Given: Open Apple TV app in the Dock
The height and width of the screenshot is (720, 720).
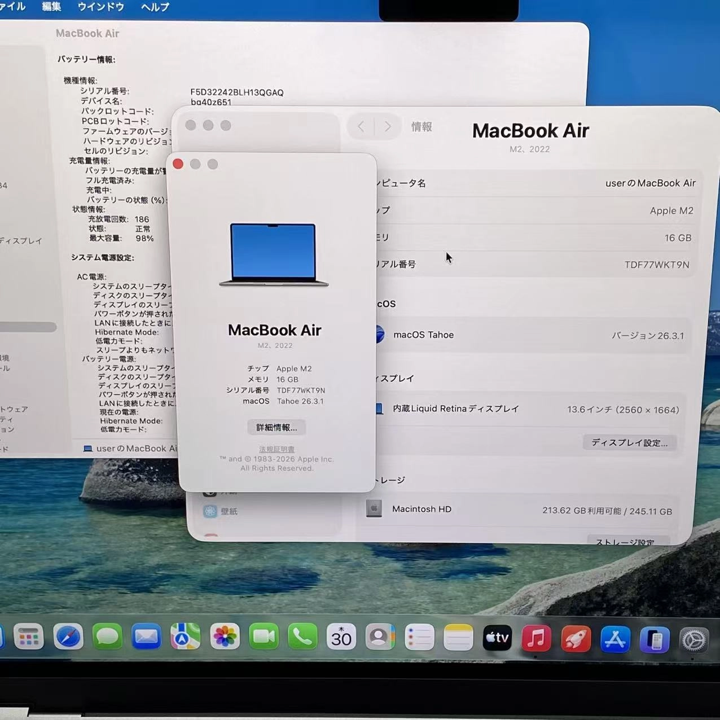Looking at the screenshot, I should pyautogui.click(x=497, y=639).
